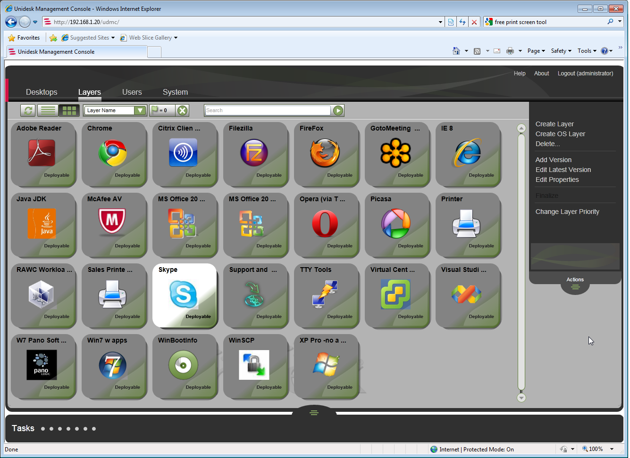The image size is (630, 458).
Task: Choose the W7 Pano Software layer icon
Action: (42, 365)
